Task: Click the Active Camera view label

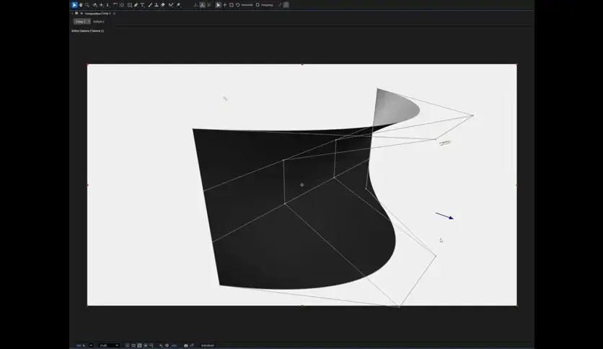Action: (88, 31)
